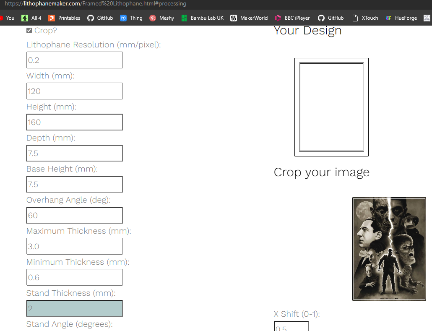432x331 pixels.
Task: Open the HueForge bookmark icon
Action: [388, 18]
